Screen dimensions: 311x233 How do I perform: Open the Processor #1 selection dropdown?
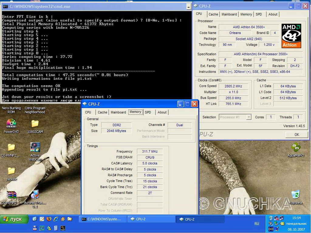click(x=235, y=117)
